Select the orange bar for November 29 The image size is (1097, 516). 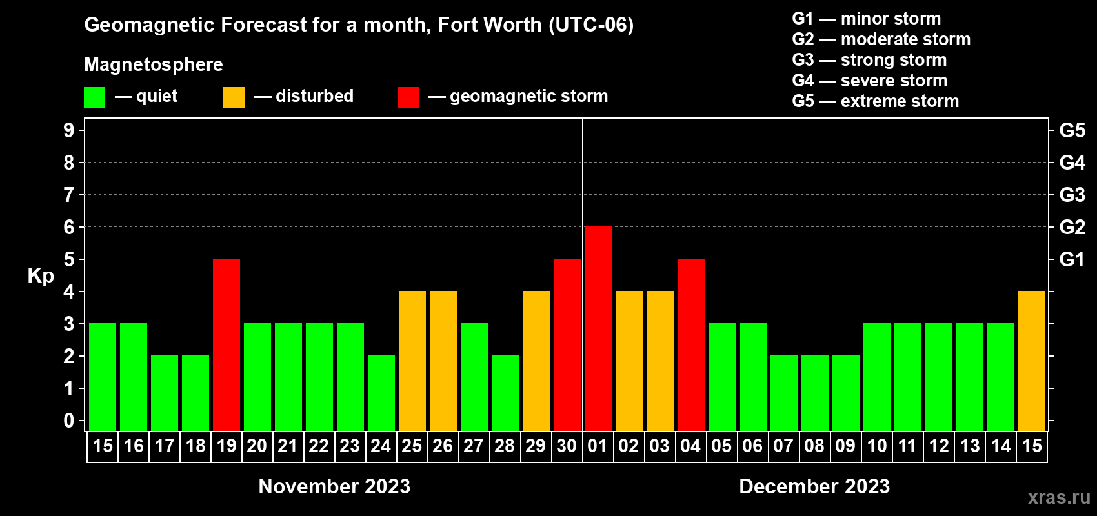click(536, 361)
